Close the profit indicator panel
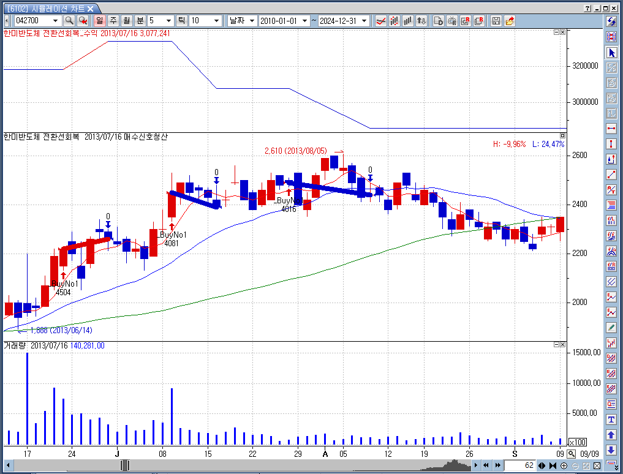Image resolution: width=623 pixels, height=474 pixels. 562,33
